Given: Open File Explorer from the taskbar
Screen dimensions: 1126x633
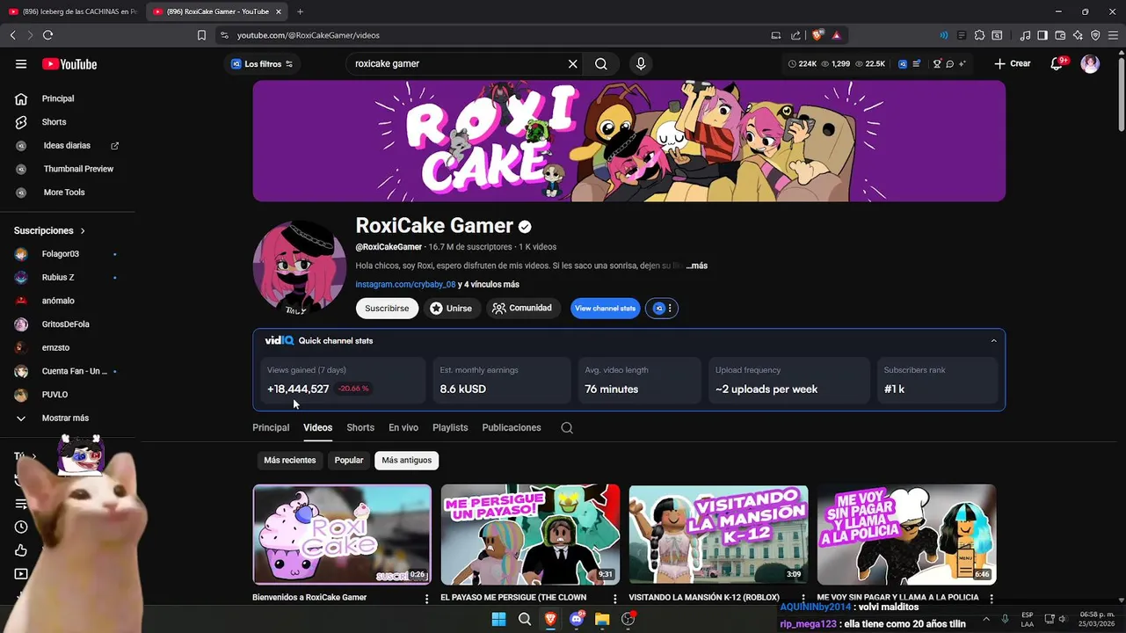Looking at the screenshot, I should click(602, 619).
